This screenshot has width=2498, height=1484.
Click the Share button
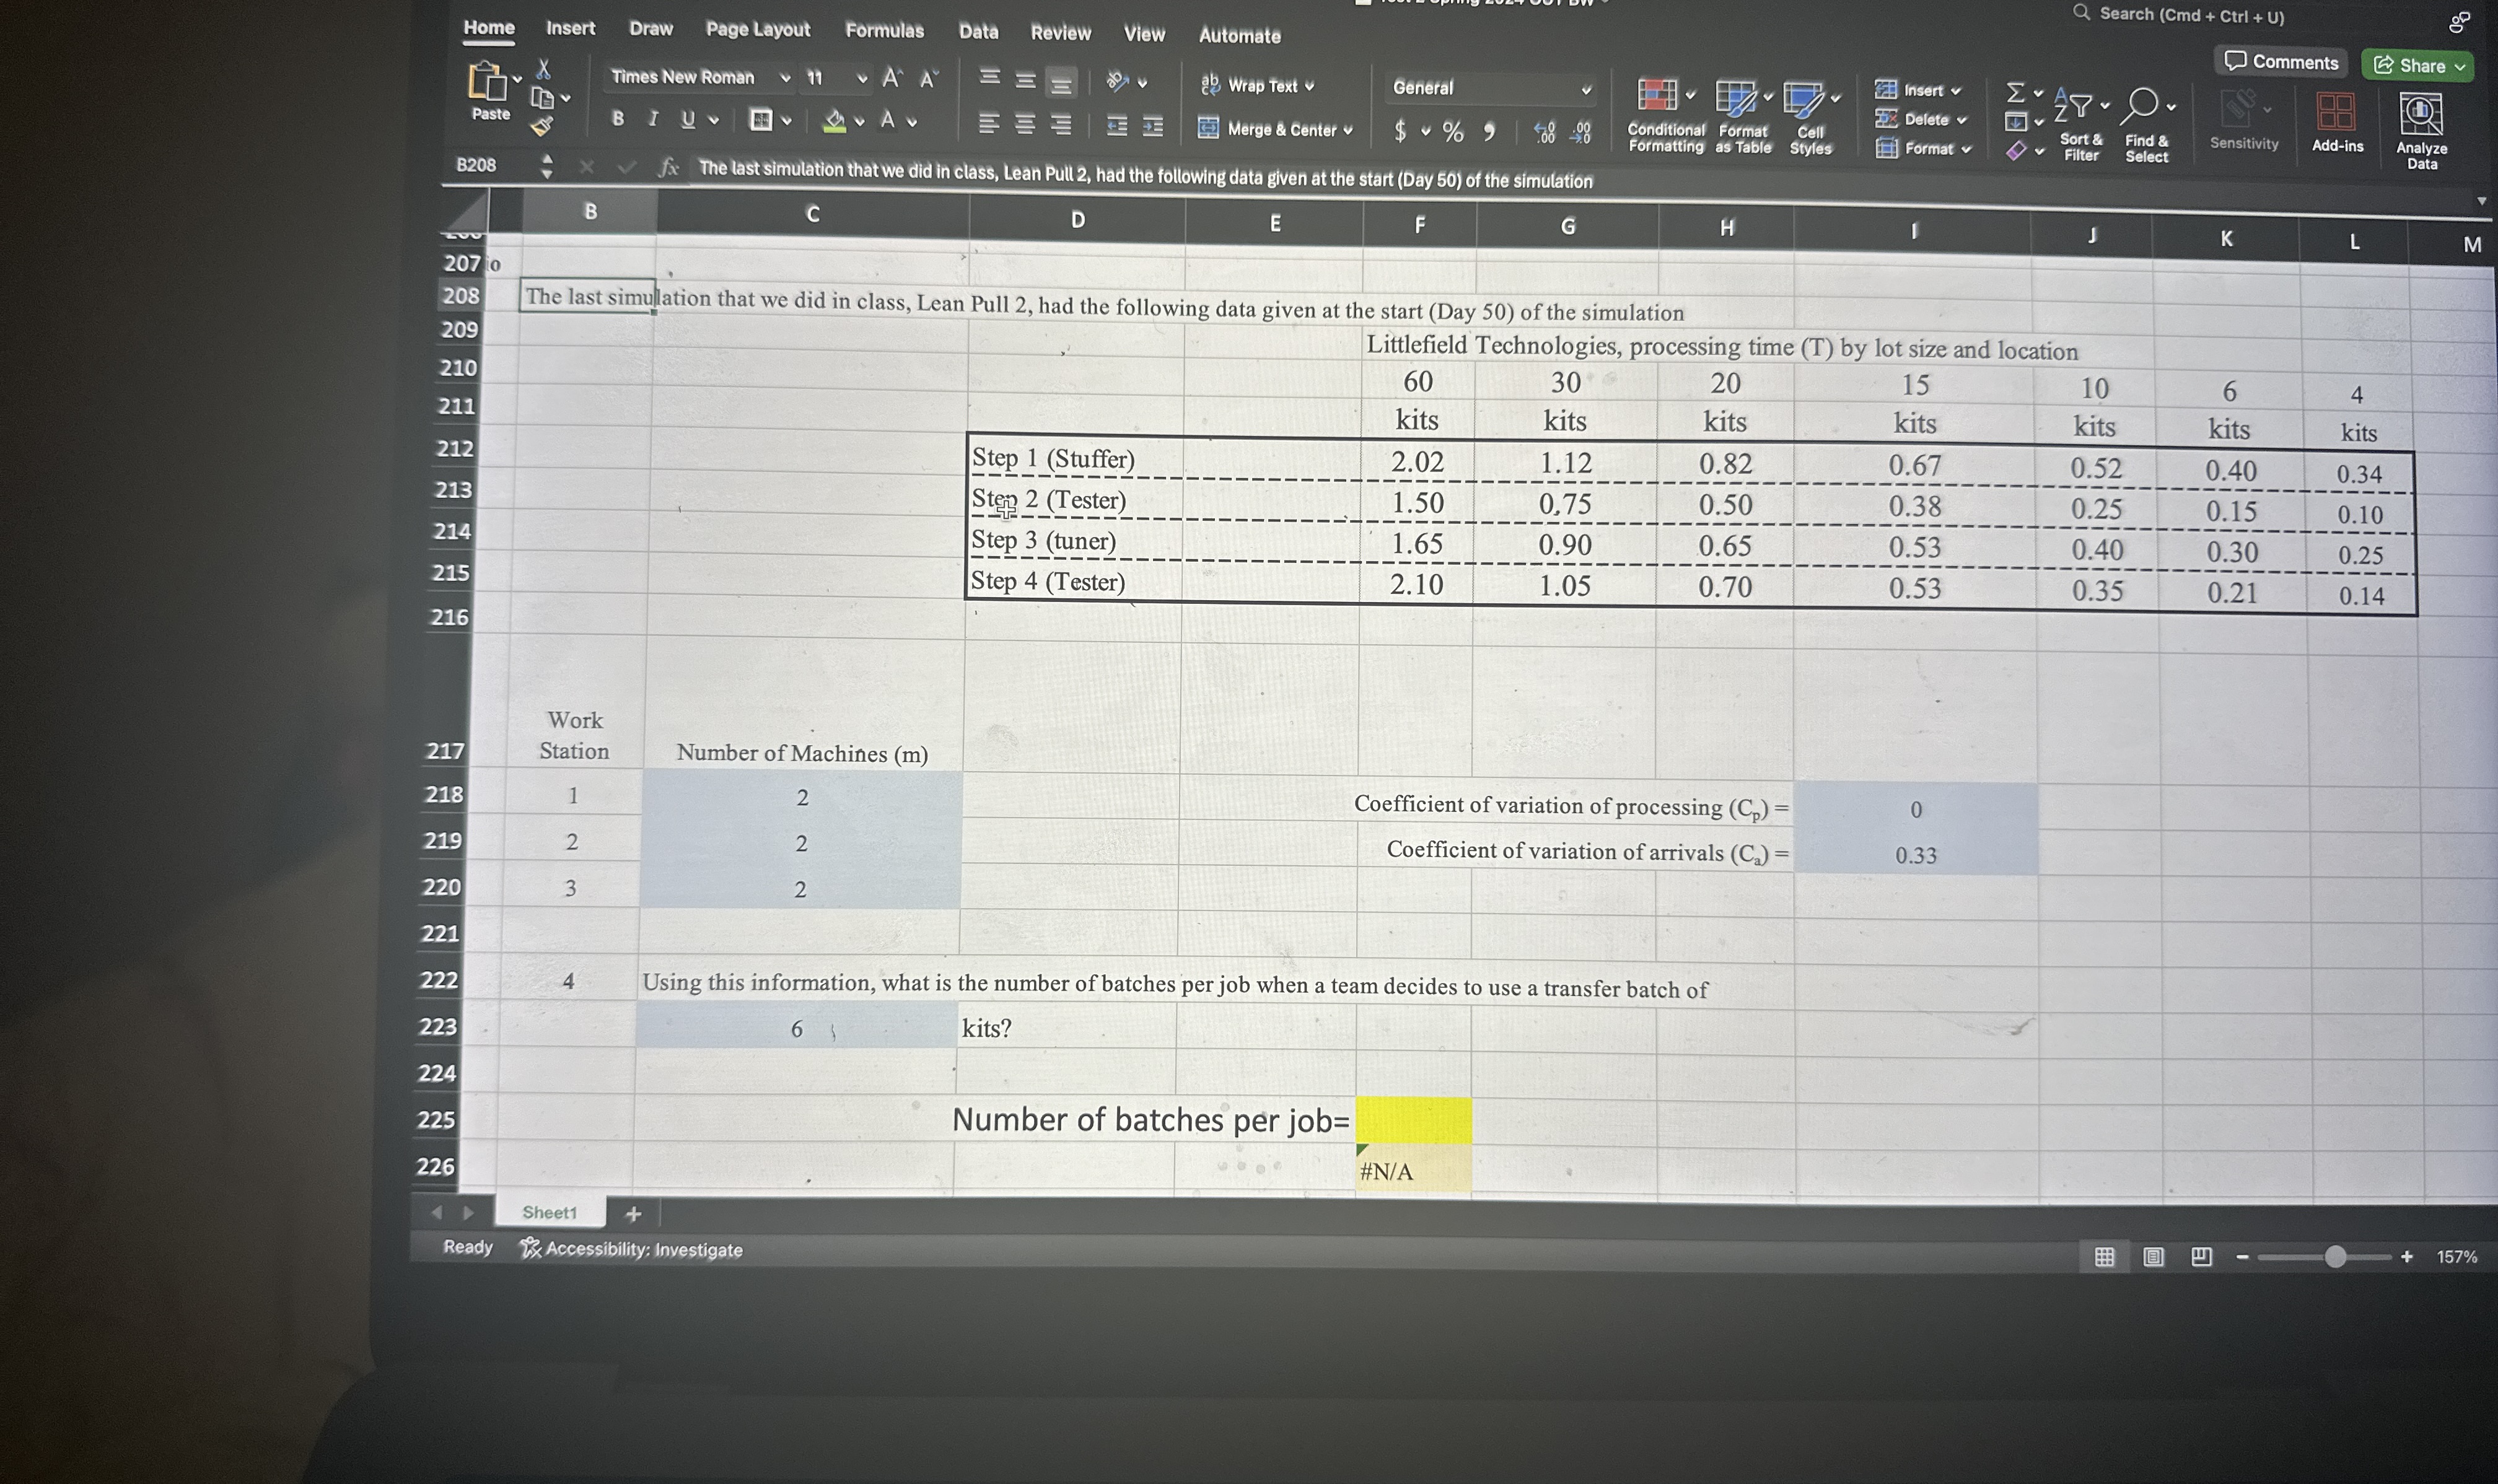click(x=2414, y=66)
